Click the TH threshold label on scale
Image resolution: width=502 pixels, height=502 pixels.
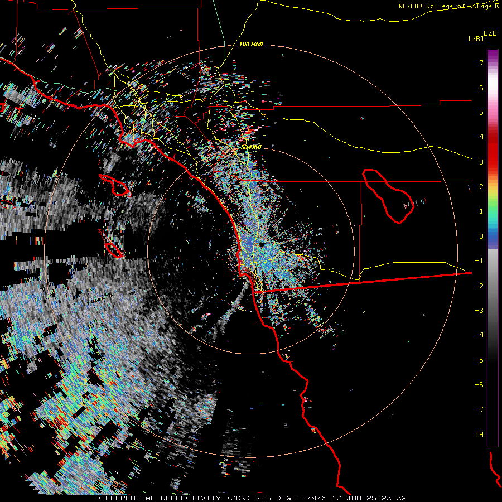[x=479, y=434]
